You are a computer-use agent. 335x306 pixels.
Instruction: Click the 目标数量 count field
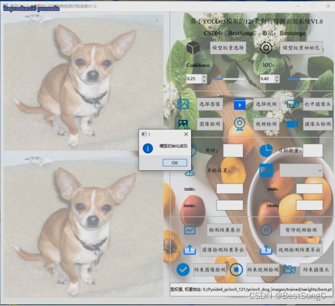(313, 150)
